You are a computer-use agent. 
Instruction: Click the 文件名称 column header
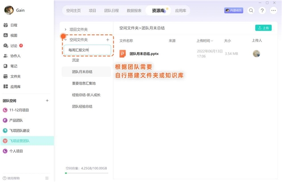[x=126, y=41]
